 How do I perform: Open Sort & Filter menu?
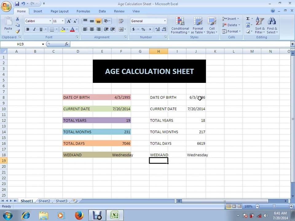tap(260, 25)
